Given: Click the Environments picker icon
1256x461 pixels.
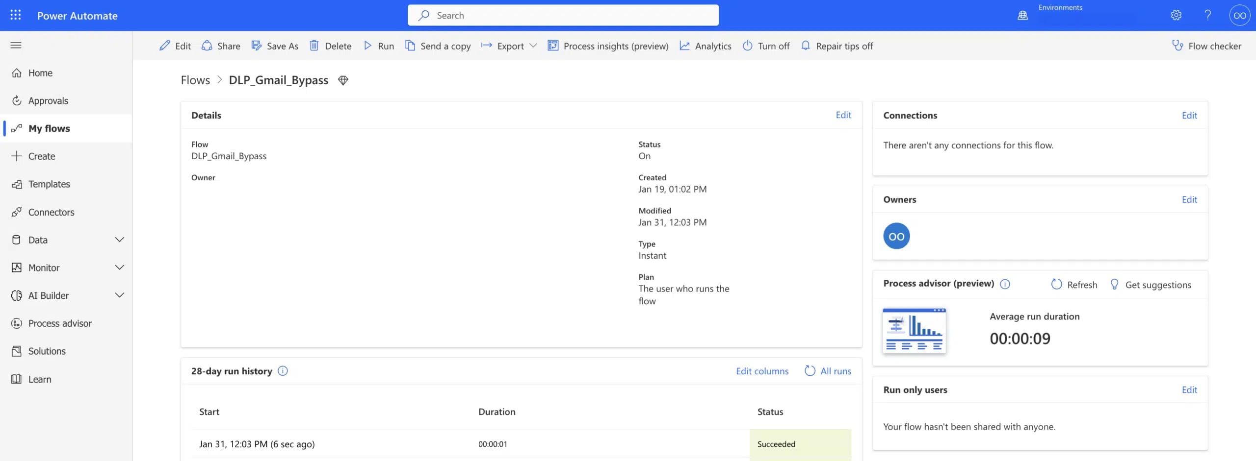Looking at the screenshot, I should (x=1022, y=15).
